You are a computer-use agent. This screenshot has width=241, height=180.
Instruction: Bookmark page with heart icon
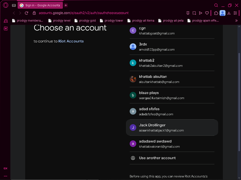click(x=207, y=13)
